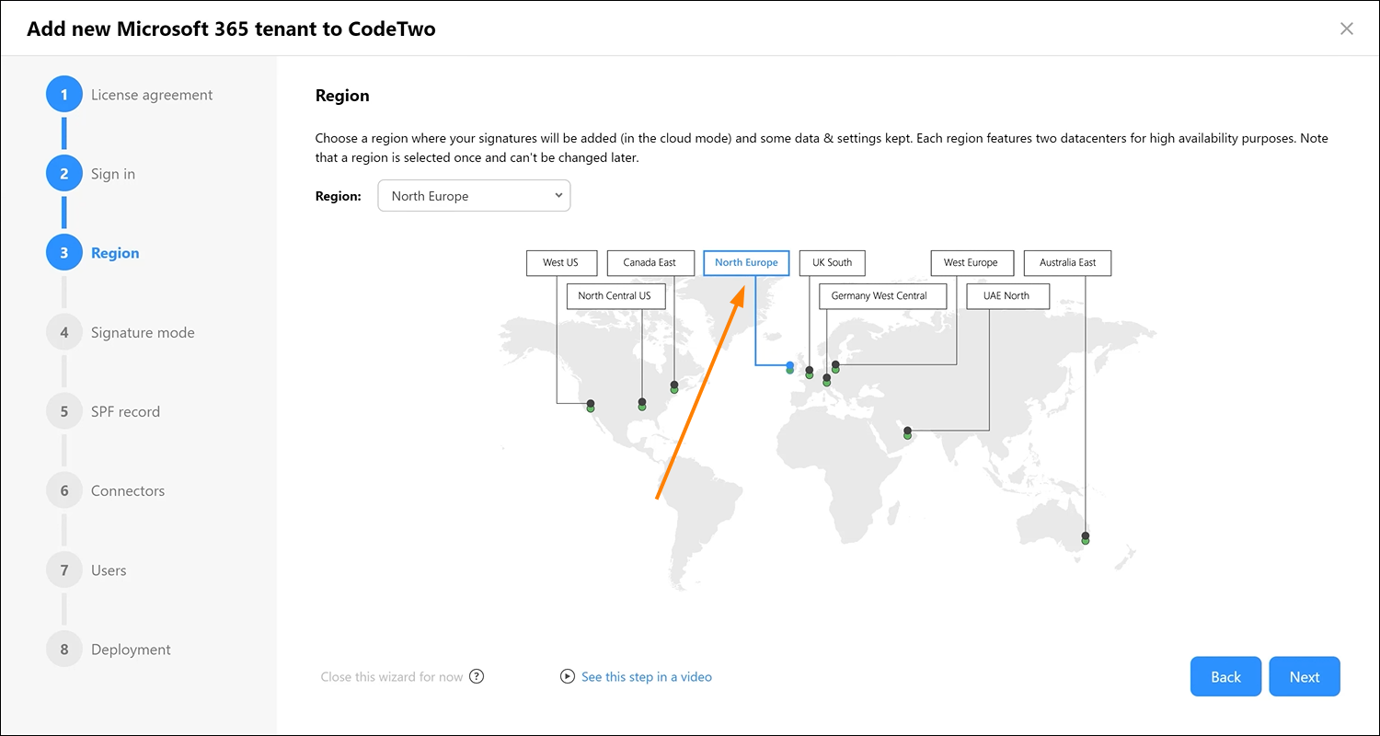The height and width of the screenshot is (736, 1380).
Task: Select the Region step label
Action: pos(115,253)
